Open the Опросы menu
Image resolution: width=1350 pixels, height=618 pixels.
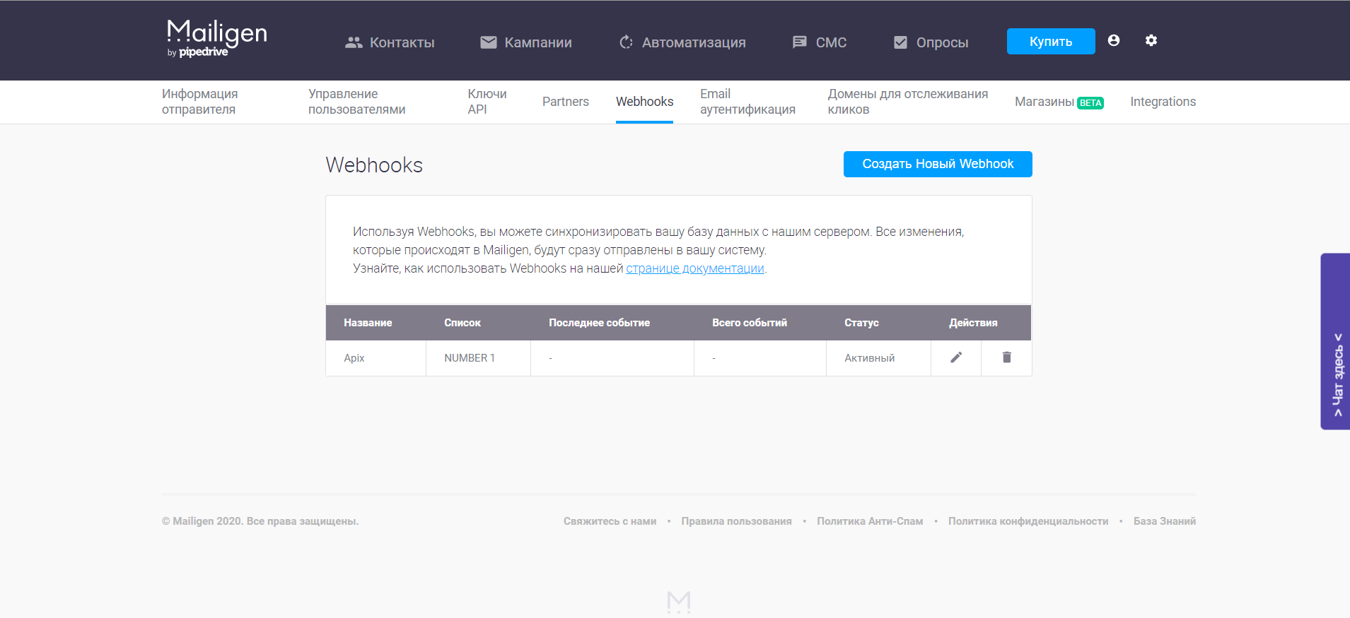point(931,42)
